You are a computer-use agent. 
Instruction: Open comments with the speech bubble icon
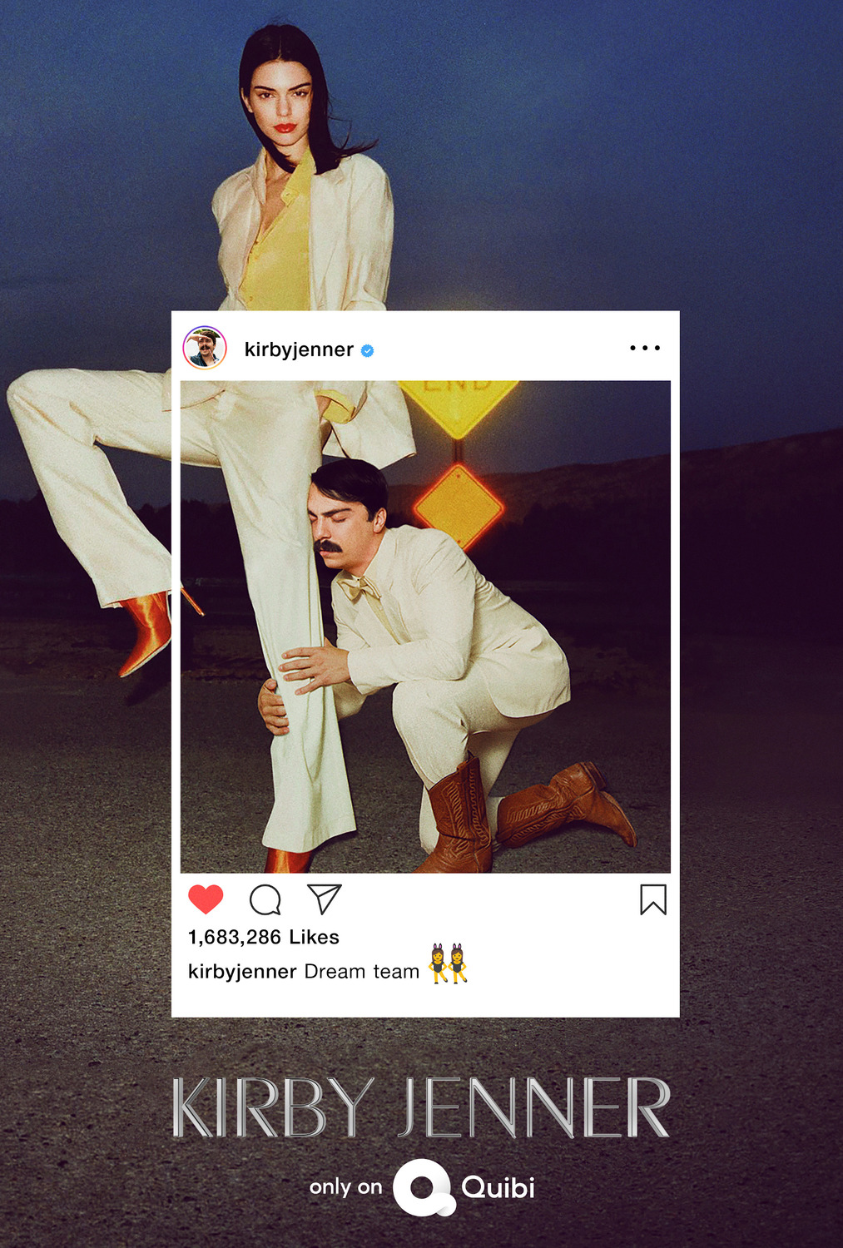[x=265, y=899]
